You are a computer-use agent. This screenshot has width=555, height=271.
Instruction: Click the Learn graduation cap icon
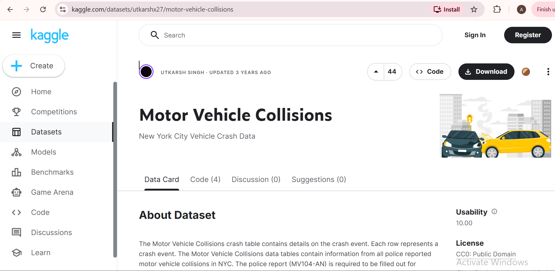(x=16, y=253)
